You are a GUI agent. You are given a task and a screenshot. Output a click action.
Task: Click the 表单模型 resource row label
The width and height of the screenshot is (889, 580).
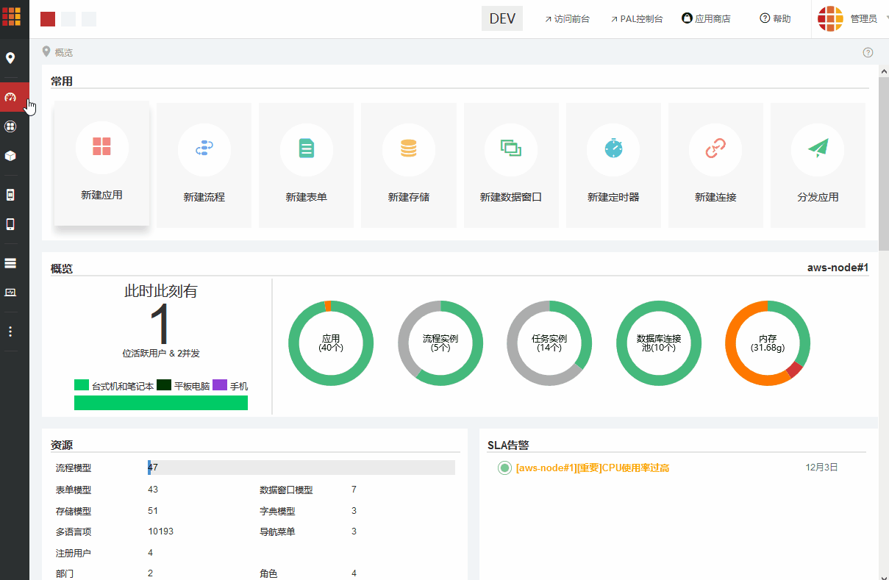[x=74, y=490]
